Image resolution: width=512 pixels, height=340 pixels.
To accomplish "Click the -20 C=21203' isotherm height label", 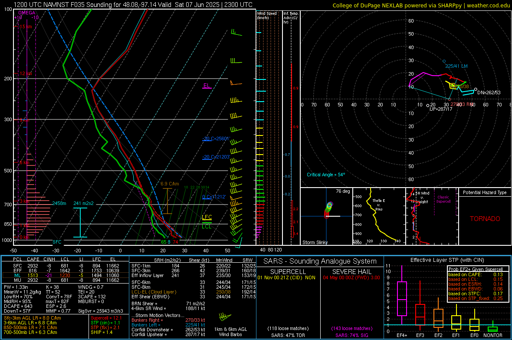I will 216,157.
